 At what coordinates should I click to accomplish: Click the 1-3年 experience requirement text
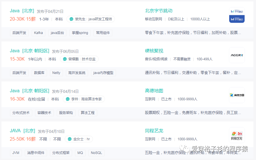[x=44, y=19]
